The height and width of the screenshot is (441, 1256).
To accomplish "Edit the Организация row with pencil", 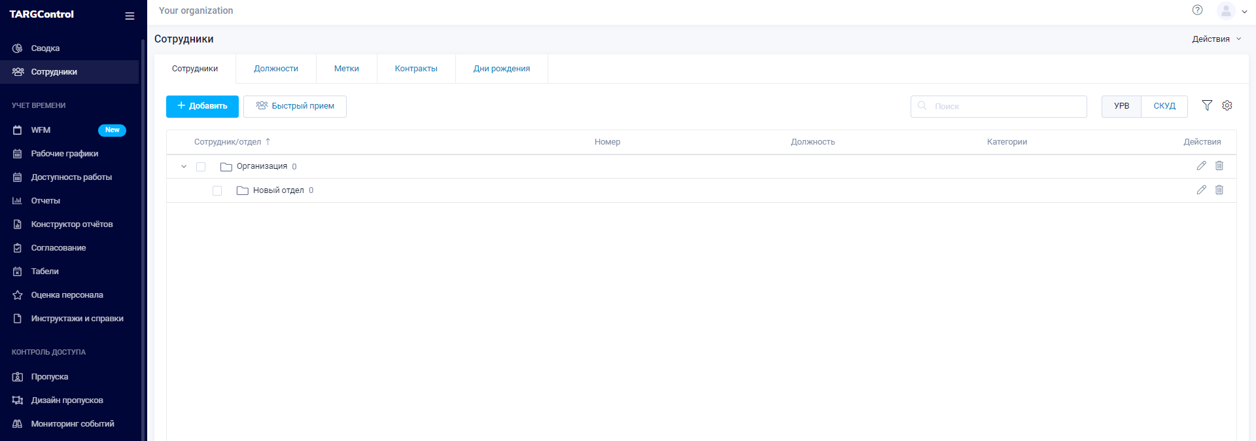I will pos(1201,166).
